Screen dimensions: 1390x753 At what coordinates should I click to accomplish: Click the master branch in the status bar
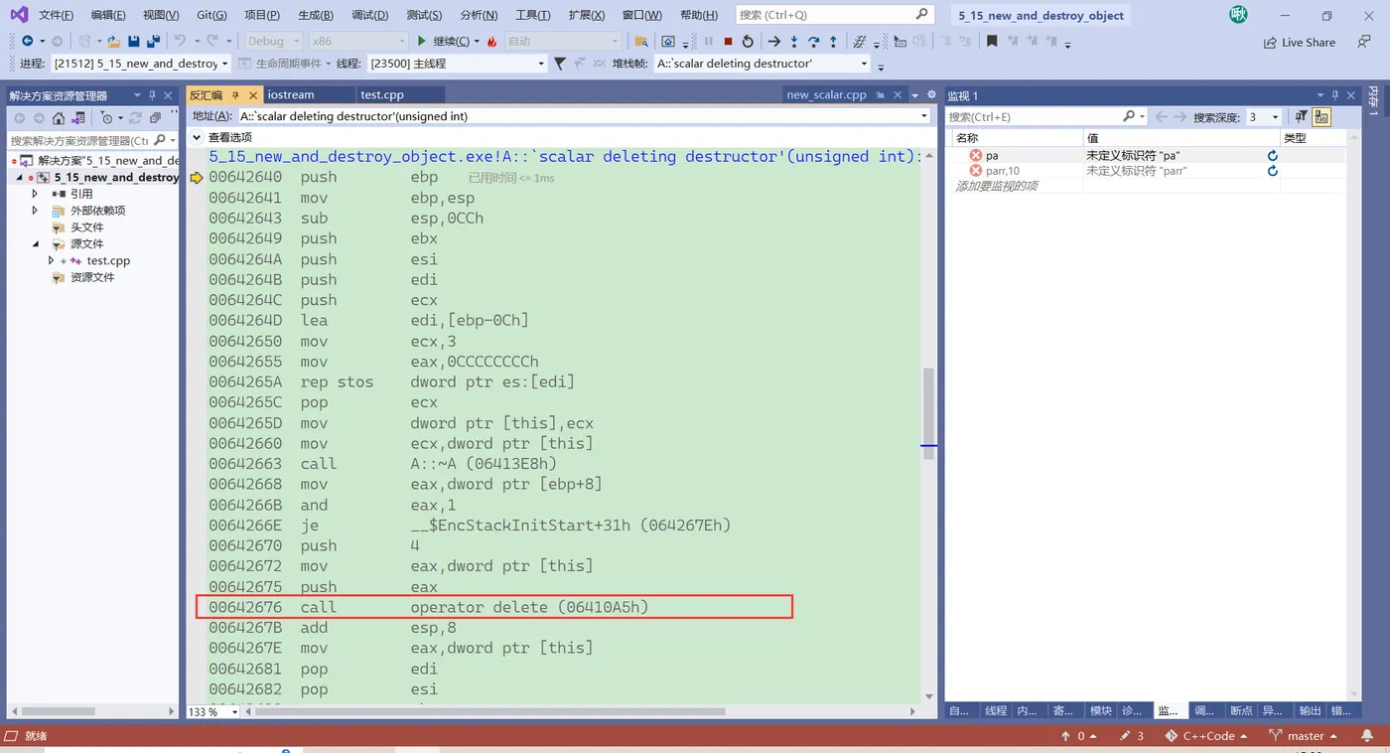(1306, 735)
